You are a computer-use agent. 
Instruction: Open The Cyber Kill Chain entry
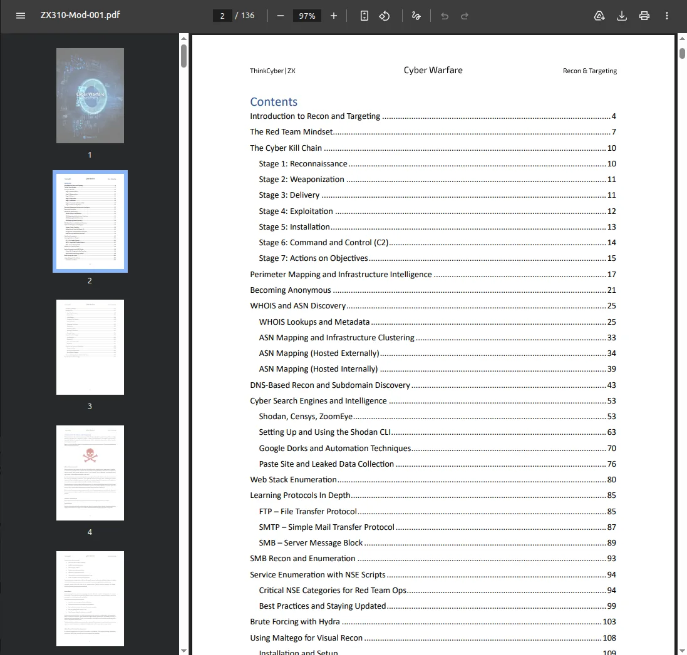(433, 148)
